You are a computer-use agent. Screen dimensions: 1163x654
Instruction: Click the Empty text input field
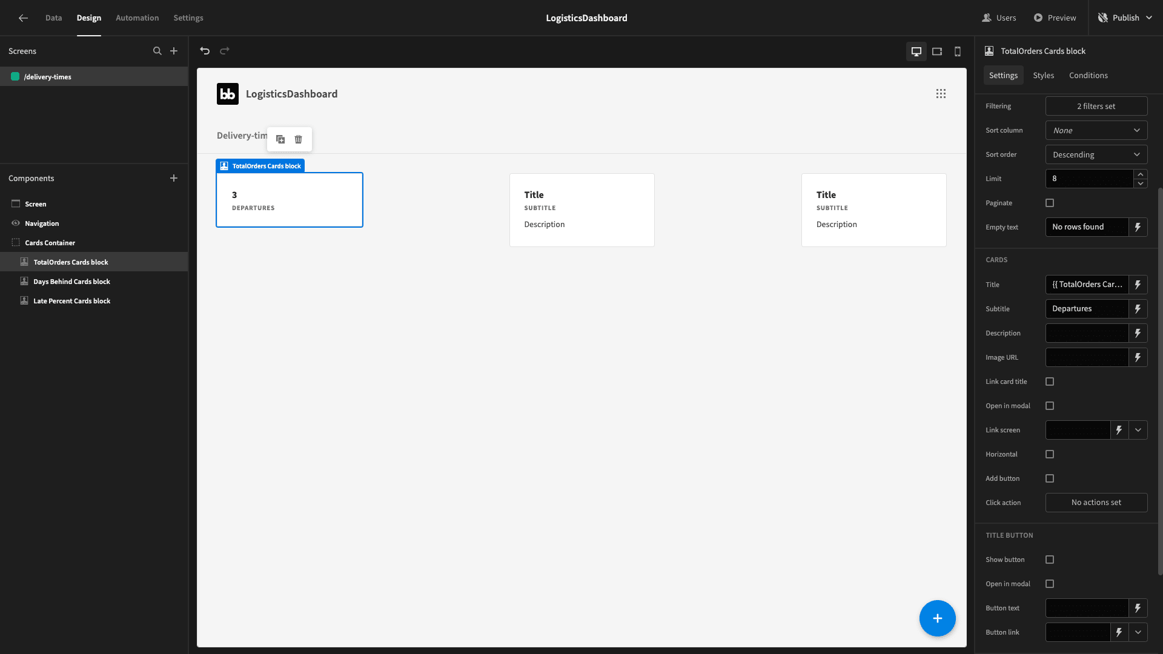pos(1087,227)
